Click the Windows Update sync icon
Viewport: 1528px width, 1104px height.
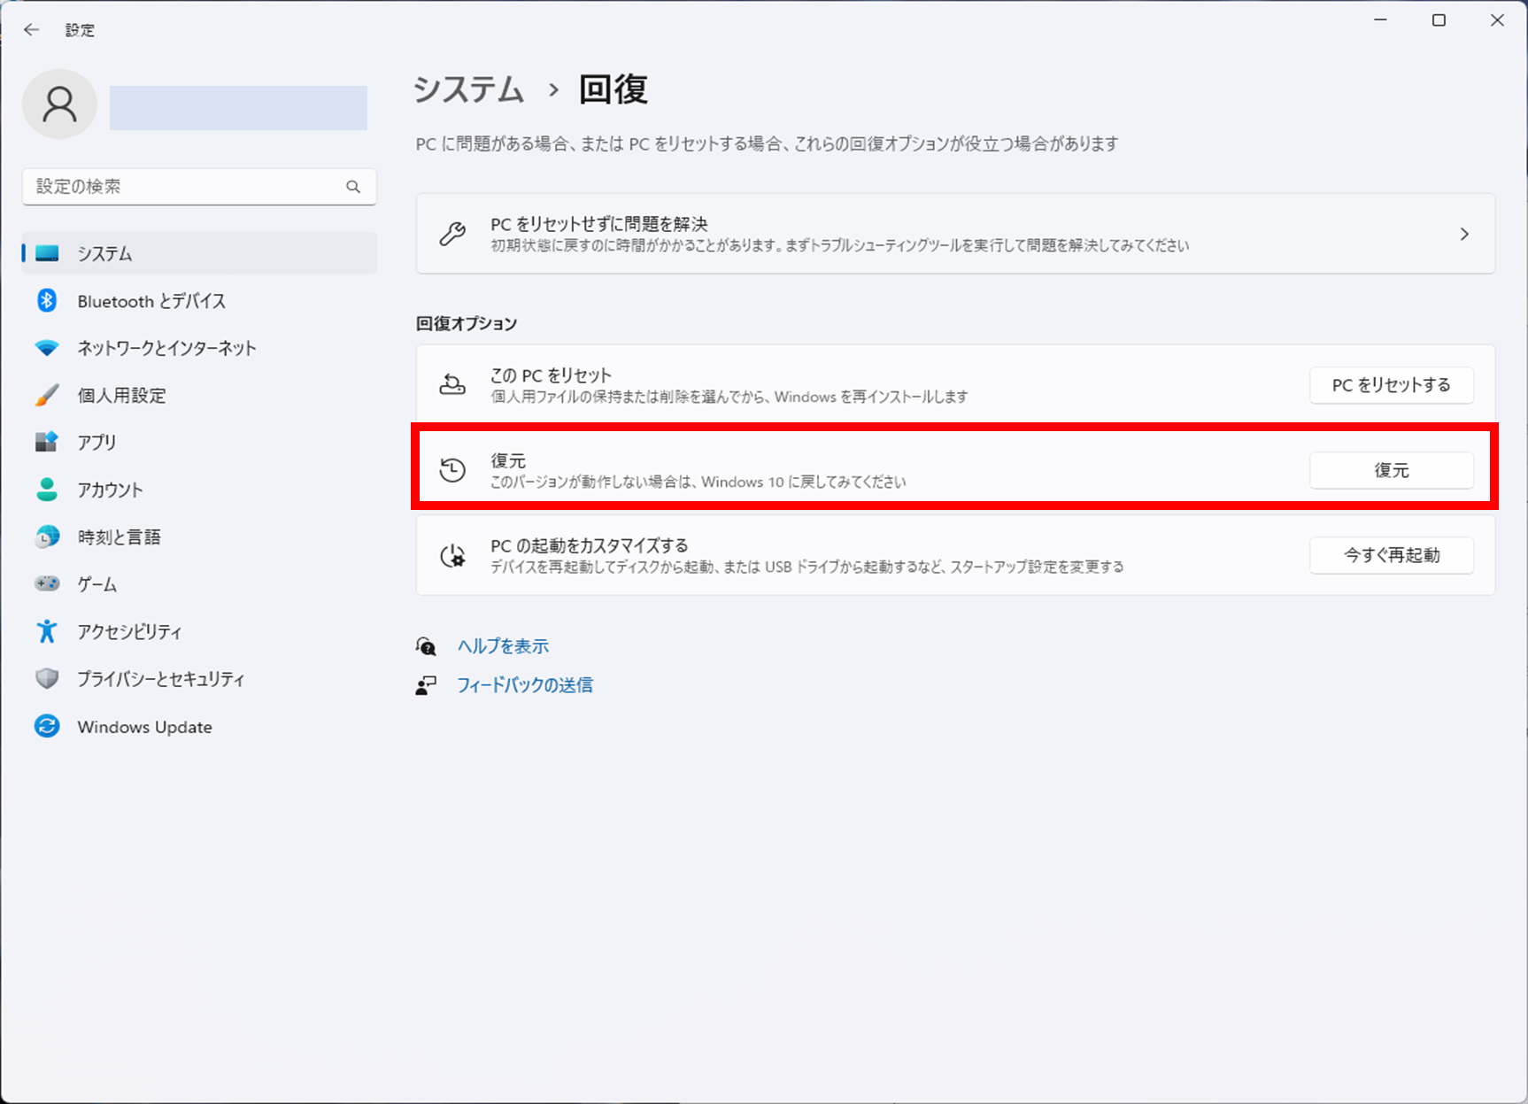coord(47,727)
